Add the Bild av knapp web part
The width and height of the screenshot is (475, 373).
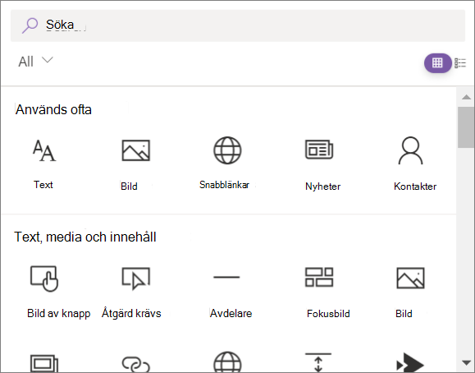[x=44, y=279]
